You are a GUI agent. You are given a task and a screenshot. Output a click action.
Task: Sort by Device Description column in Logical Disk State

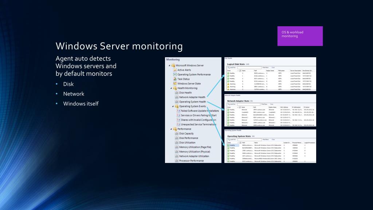pyautogui.click(x=296, y=71)
